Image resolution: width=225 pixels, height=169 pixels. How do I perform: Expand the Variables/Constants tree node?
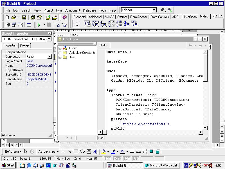coord(60,53)
